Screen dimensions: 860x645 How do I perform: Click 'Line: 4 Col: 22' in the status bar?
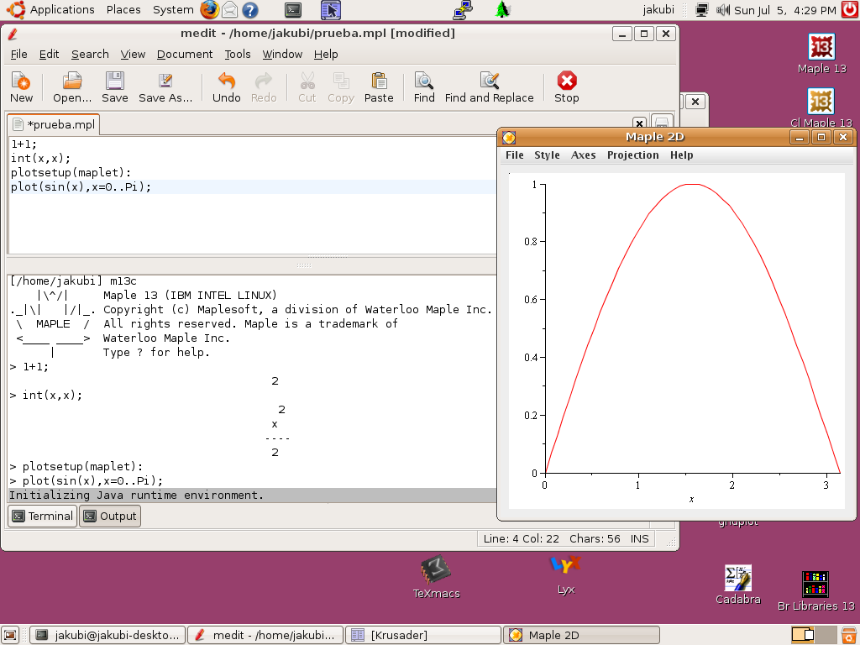(521, 538)
